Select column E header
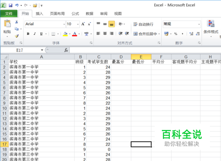Viewport: 221px width, 161px height. [x=141, y=57]
